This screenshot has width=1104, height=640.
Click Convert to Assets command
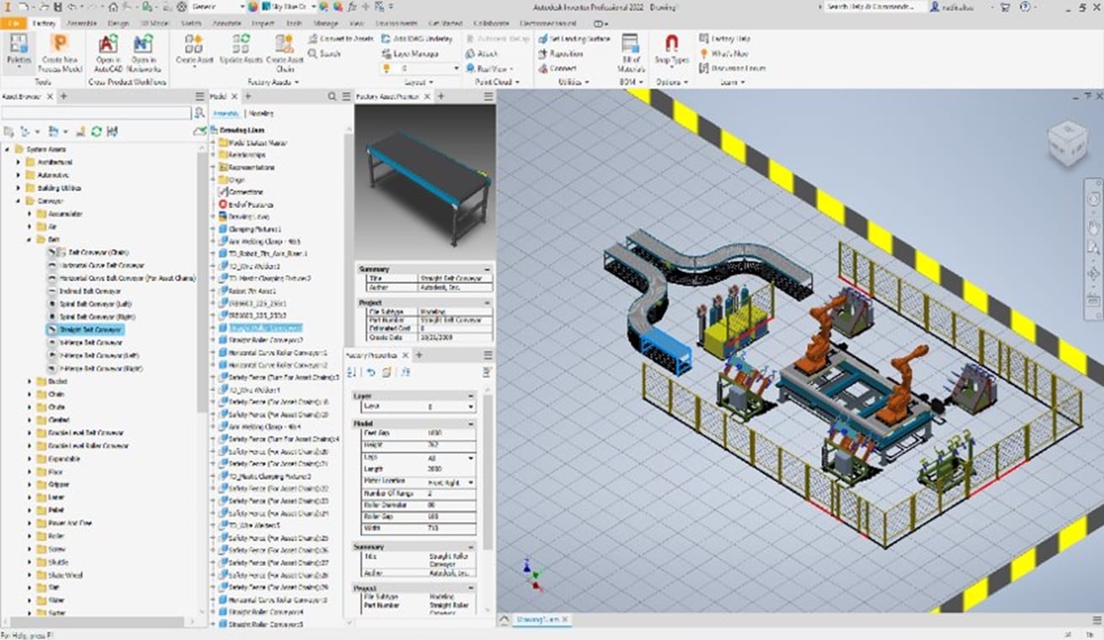coord(341,39)
